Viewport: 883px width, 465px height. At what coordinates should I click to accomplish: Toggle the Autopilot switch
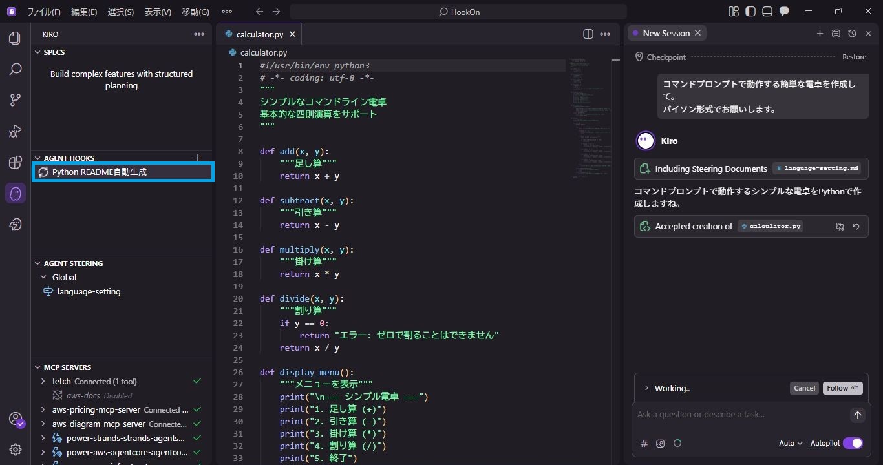point(852,443)
